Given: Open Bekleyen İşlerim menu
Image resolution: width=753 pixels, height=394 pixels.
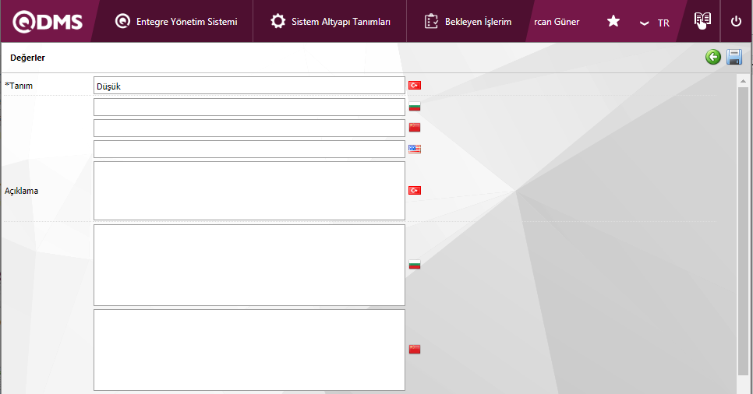Looking at the screenshot, I should pyautogui.click(x=468, y=22).
